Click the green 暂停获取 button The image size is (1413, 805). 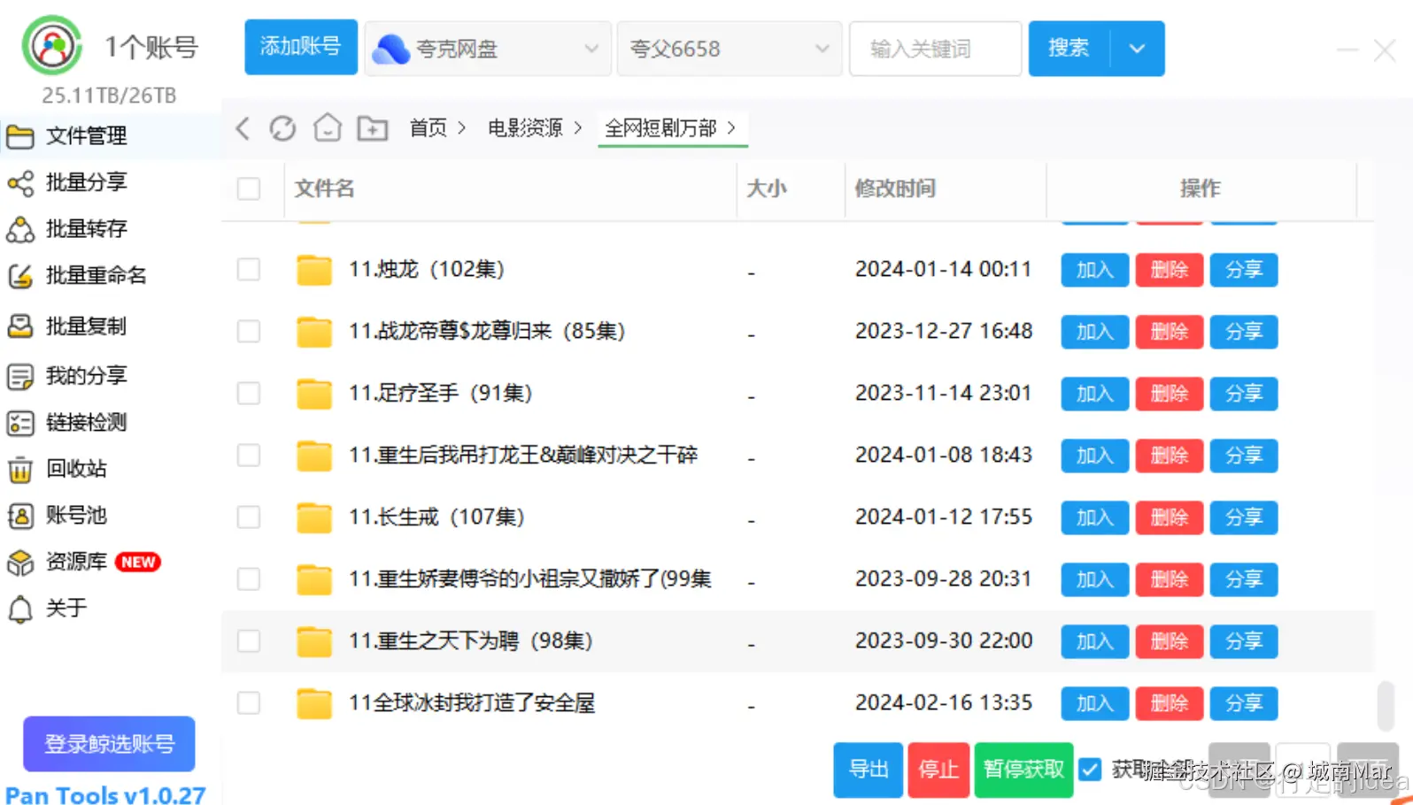(x=1023, y=770)
